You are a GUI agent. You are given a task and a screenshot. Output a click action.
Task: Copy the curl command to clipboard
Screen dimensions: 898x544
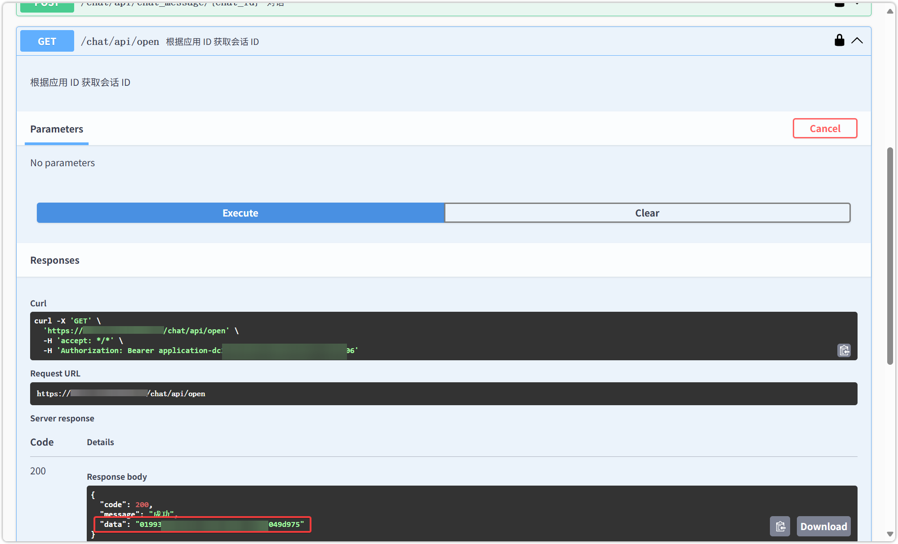tap(844, 350)
